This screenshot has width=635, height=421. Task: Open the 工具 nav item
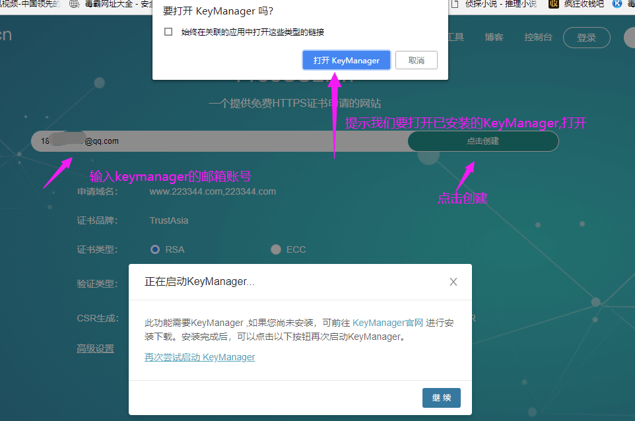click(455, 37)
